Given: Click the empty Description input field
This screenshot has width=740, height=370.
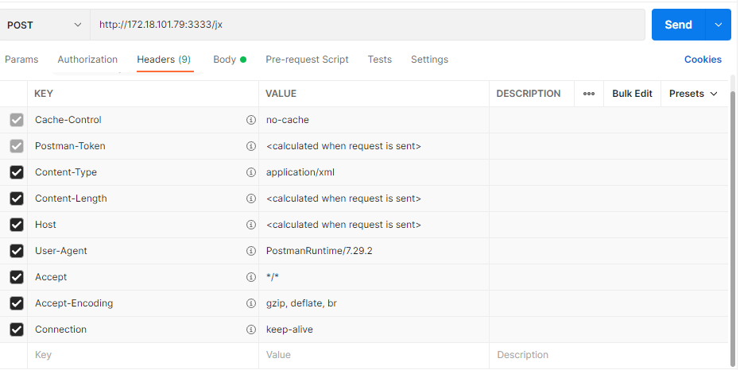Looking at the screenshot, I should [609, 355].
